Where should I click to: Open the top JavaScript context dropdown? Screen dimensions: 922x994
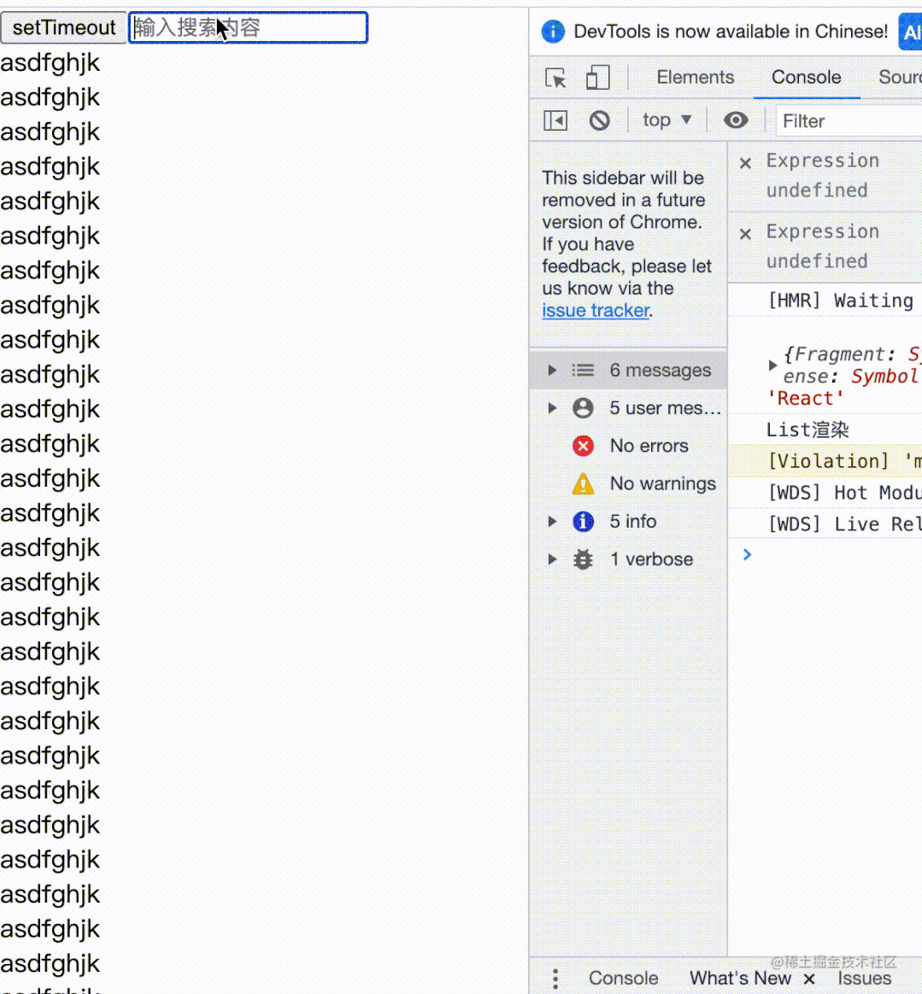(667, 120)
